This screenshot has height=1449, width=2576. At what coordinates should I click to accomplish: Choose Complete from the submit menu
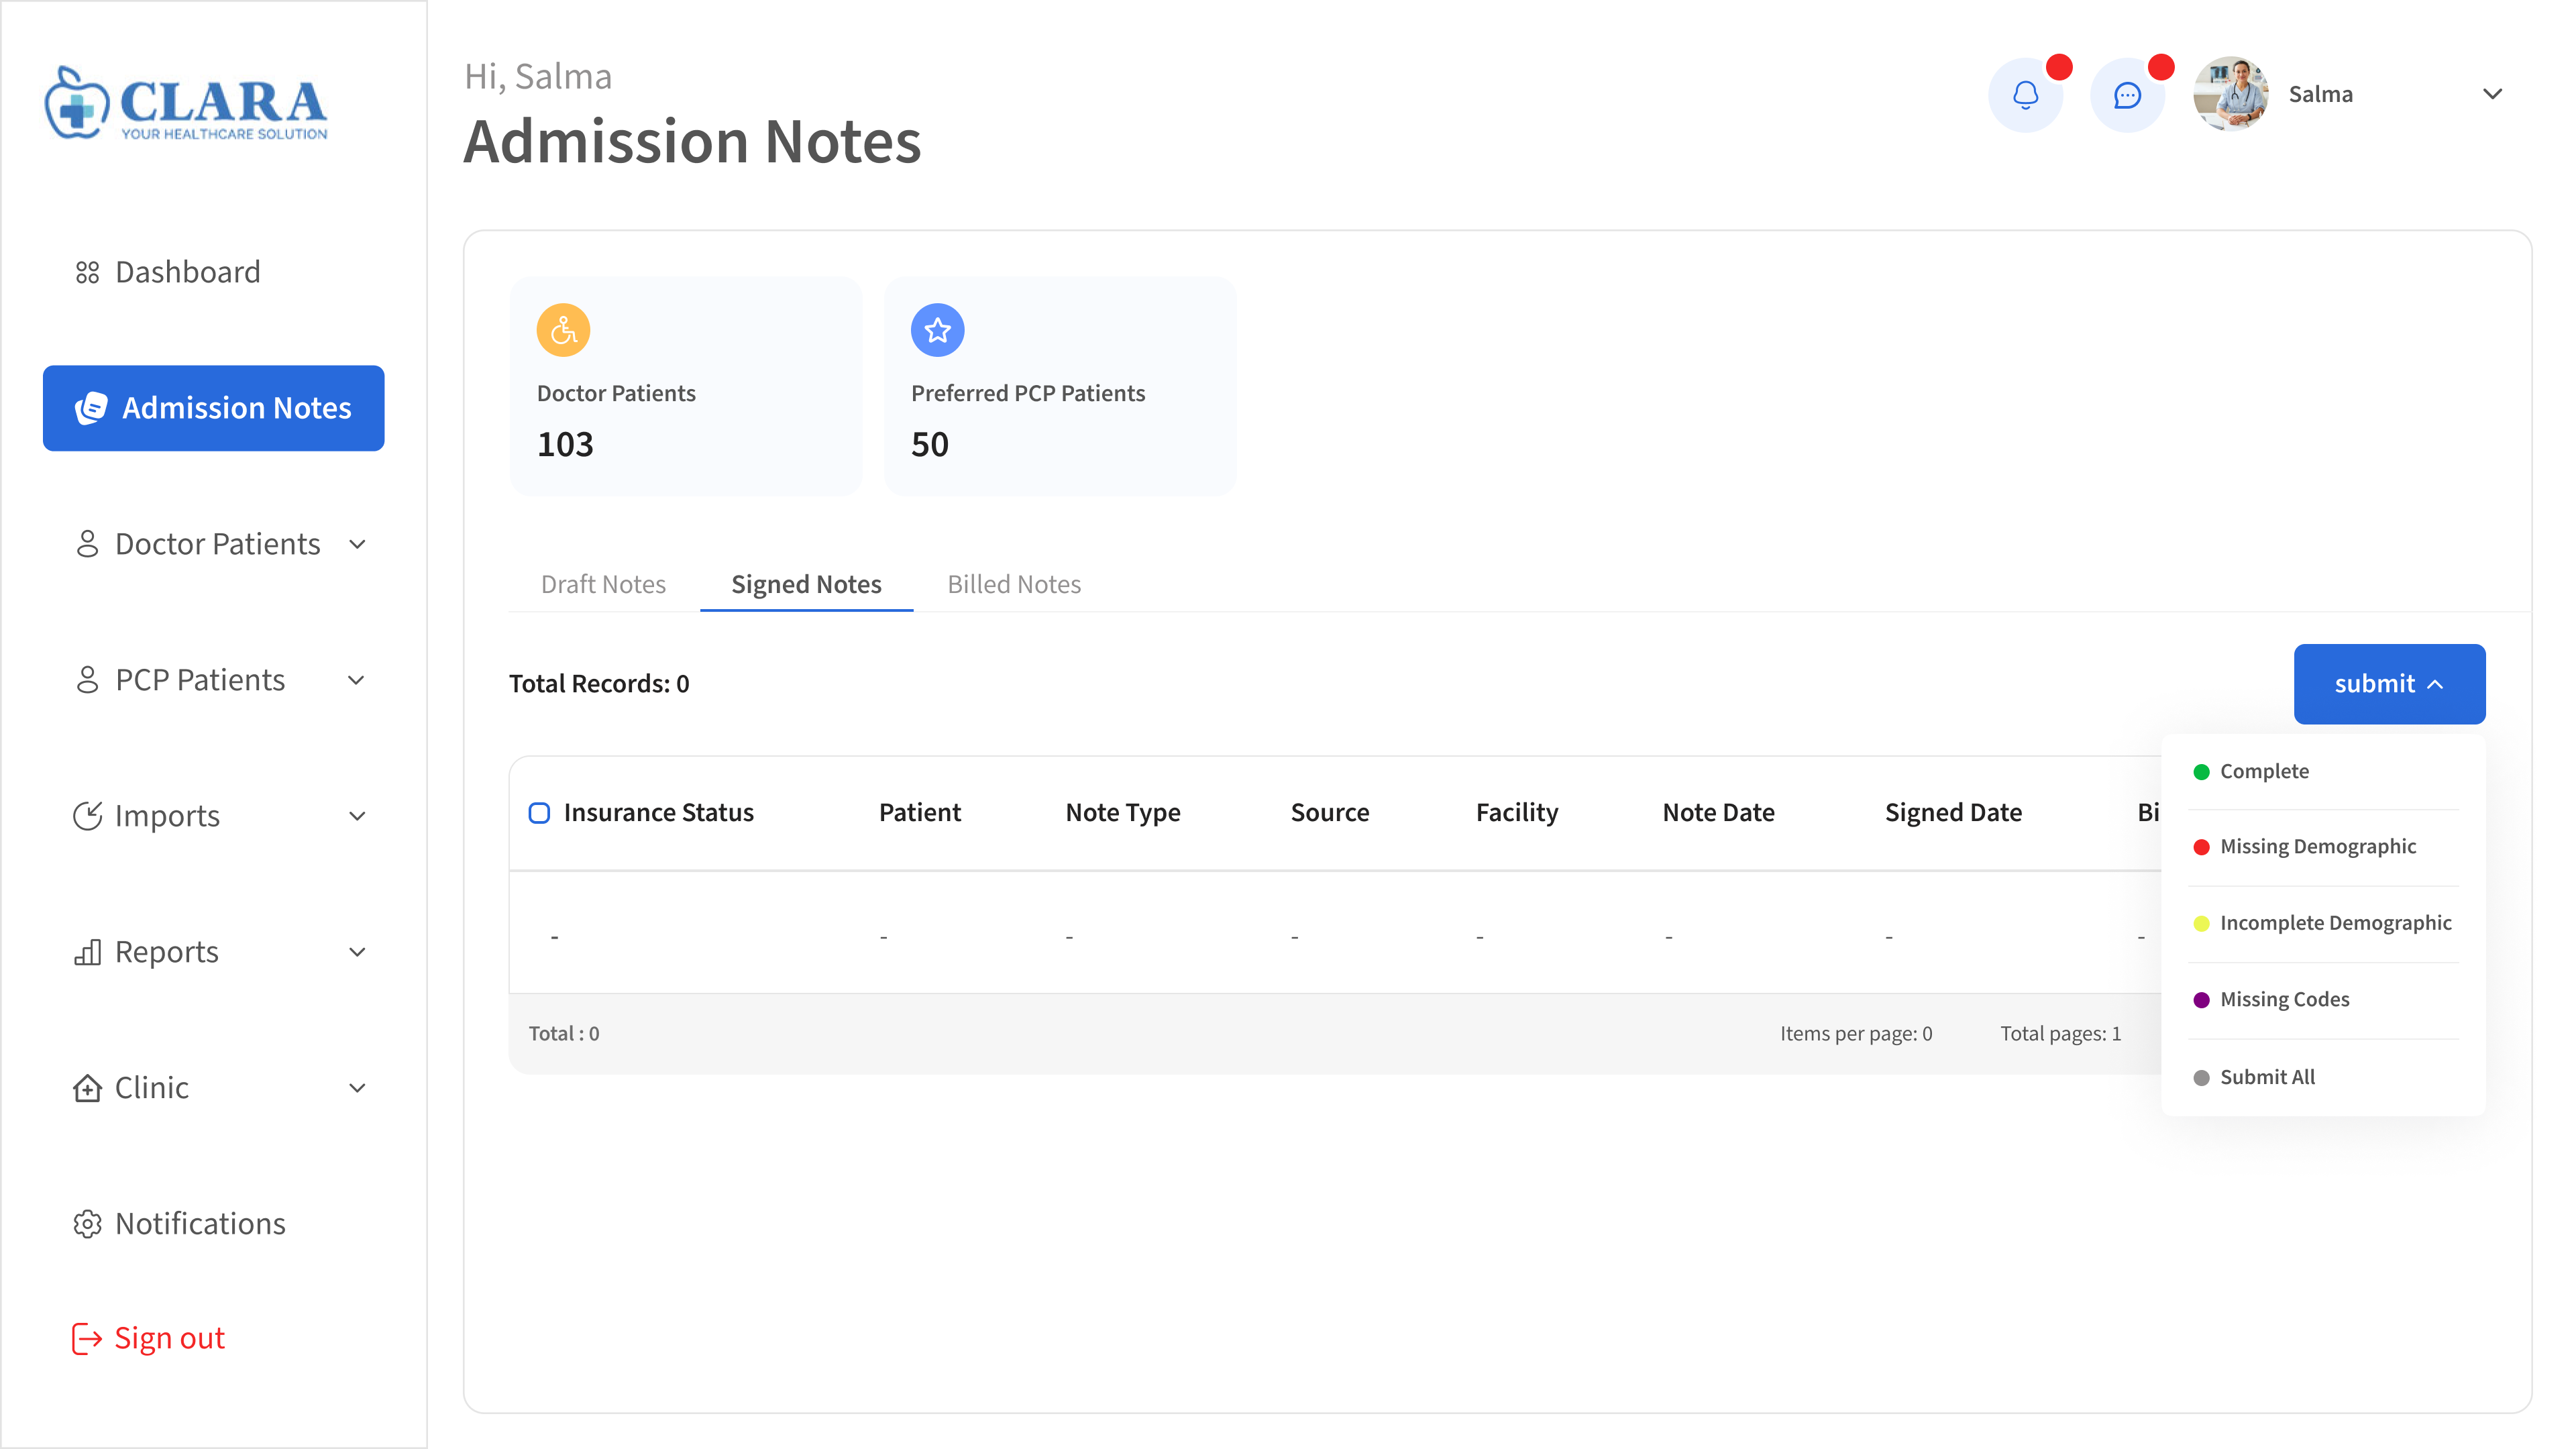tap(2323, 771)
